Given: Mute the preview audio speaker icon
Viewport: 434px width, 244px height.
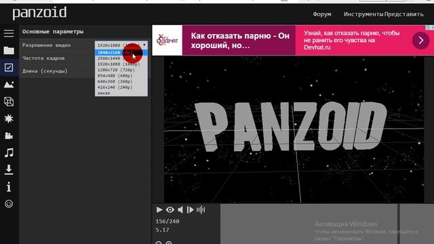Looking at the screenshot, I should click(180, 209).
